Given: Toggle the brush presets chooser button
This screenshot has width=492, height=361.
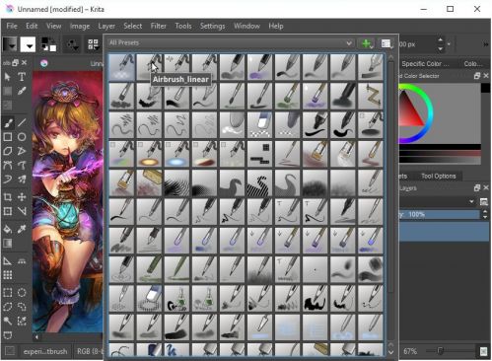Looking at the screenshot, I should [93, 44].
